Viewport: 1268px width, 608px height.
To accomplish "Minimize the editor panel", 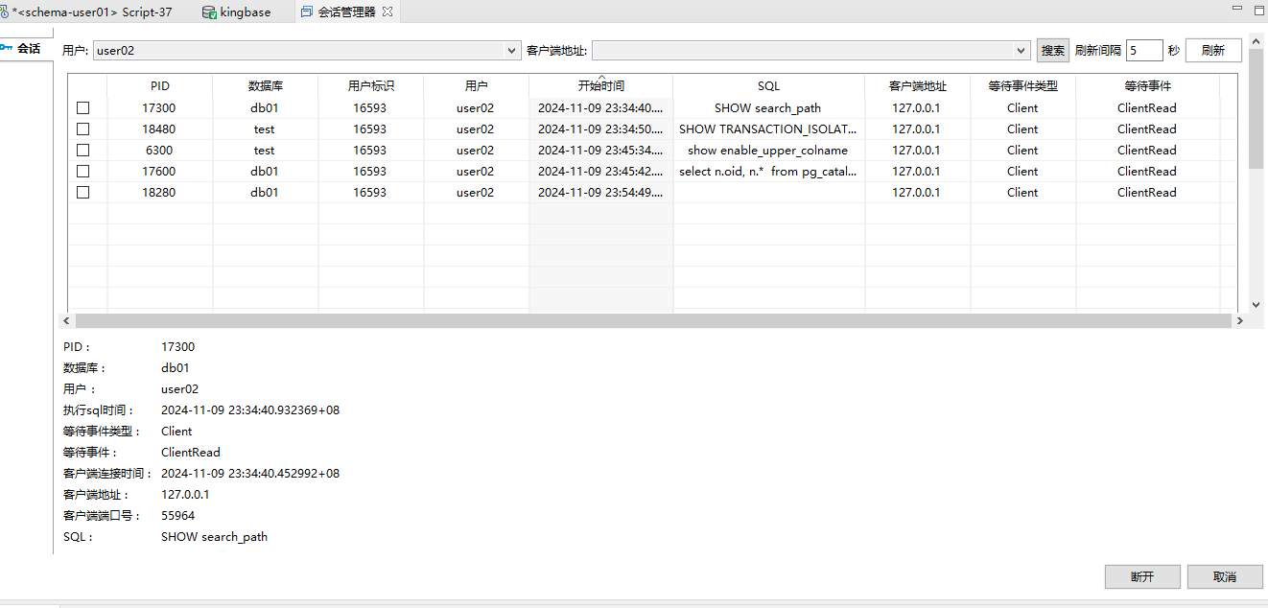I will [1233, 10].
